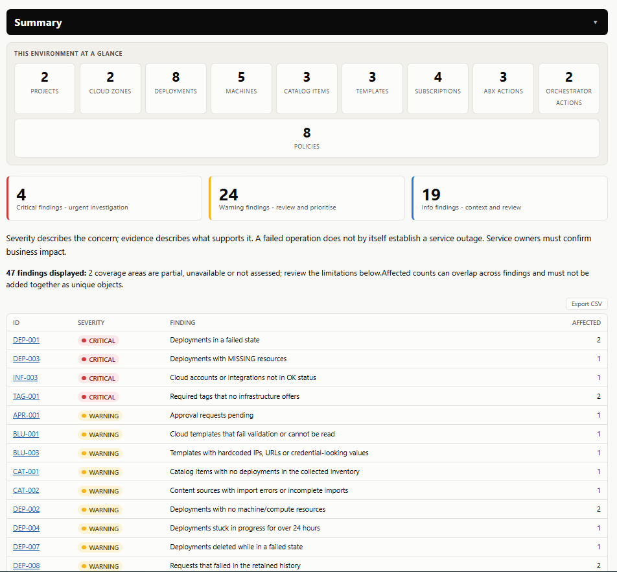Click WARNING badge in BLU-003 row

(100, 453)
